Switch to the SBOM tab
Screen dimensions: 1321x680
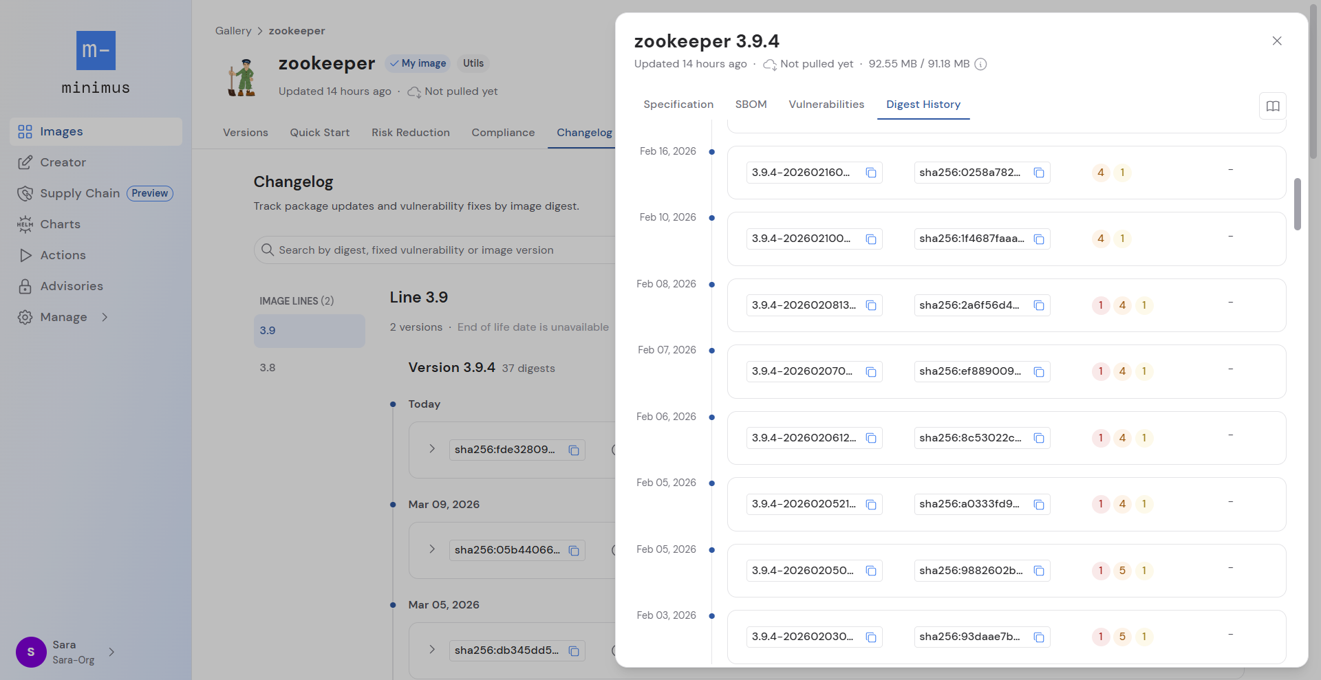(x=751, y=105)
